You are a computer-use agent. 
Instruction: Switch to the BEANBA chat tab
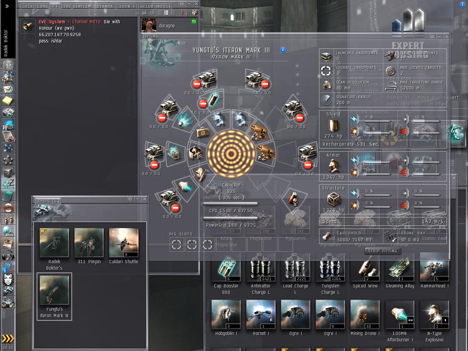point(105,6)
